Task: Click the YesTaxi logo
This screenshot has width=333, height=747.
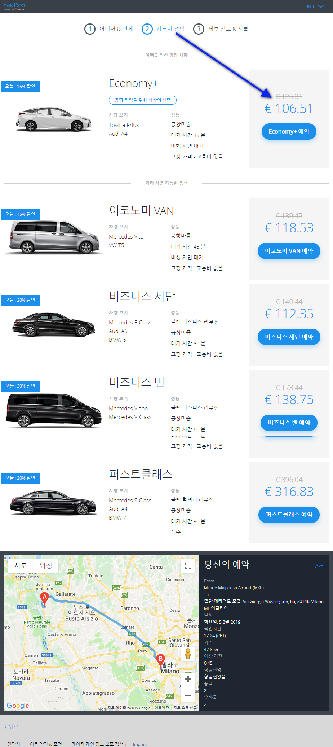Action: tap(14, 6)
